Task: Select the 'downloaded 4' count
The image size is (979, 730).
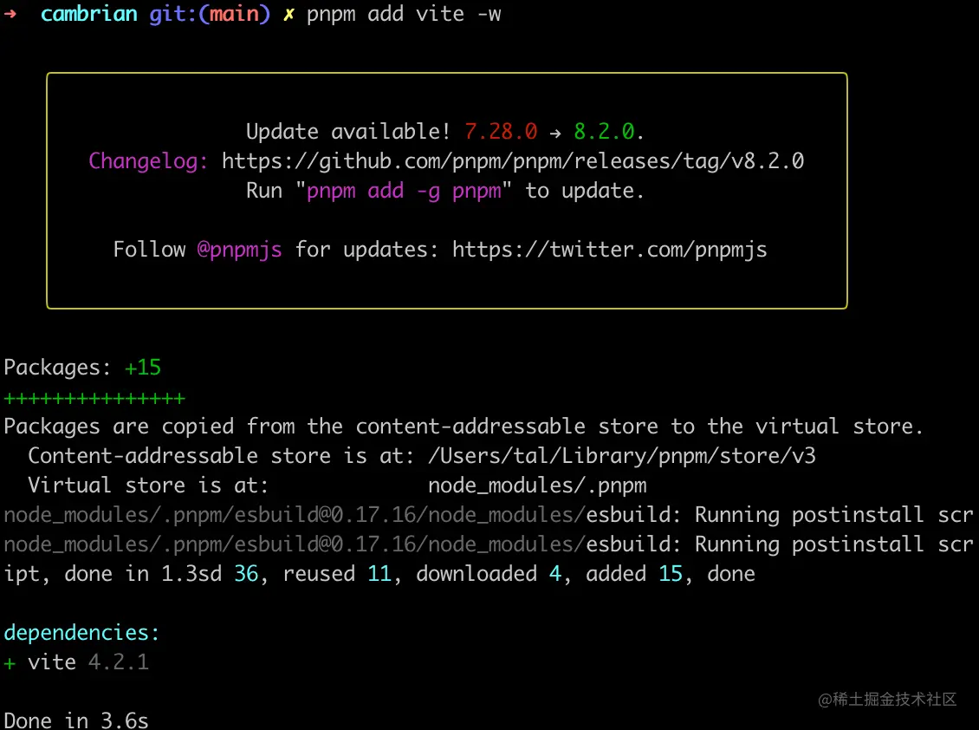Action: 489,574
